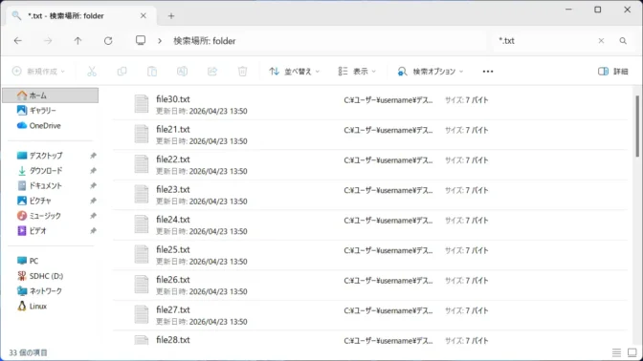Image resolution: width=643 pixels, height=361 pixels.
Task: Go back with the left arrow
Action: point(17,41)
